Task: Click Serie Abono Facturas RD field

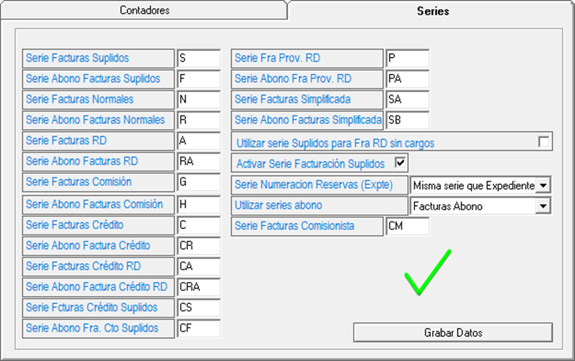Action: tap(198, 162)
